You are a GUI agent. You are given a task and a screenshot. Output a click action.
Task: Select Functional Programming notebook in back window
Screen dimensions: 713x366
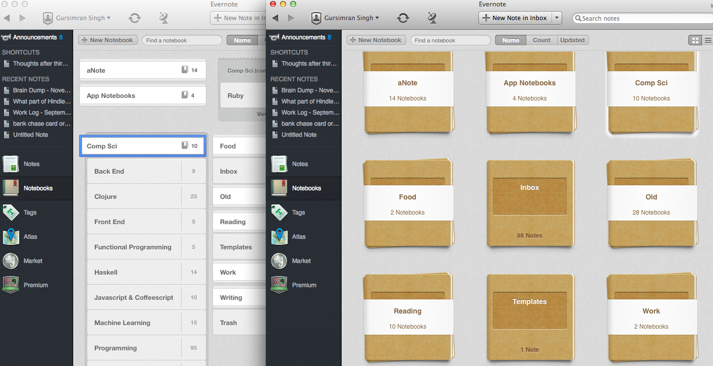[x=146, y=247]
